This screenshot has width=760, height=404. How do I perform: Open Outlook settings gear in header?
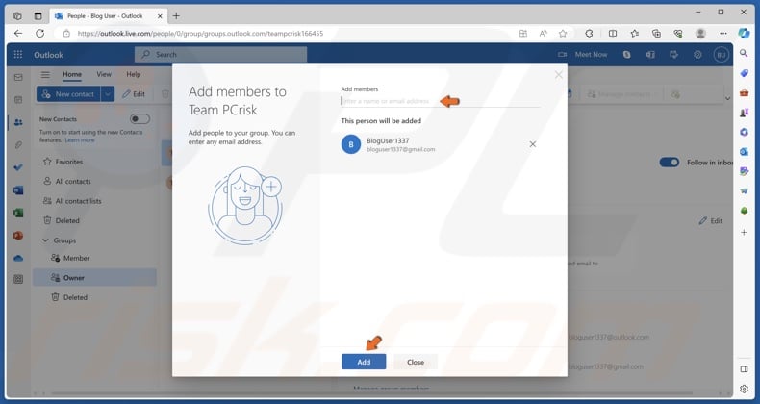tap(697, 55)
